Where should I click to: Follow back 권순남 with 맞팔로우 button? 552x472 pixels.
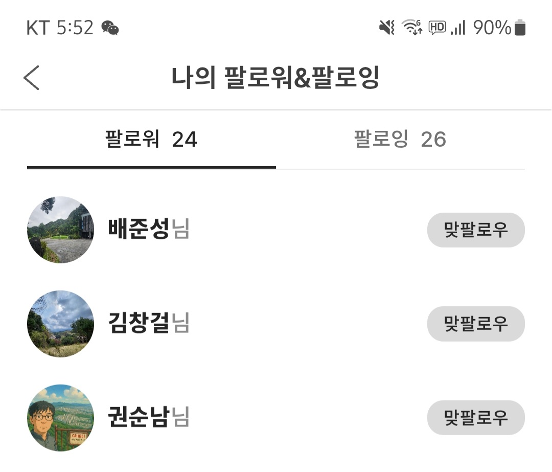tap(476, 417)
